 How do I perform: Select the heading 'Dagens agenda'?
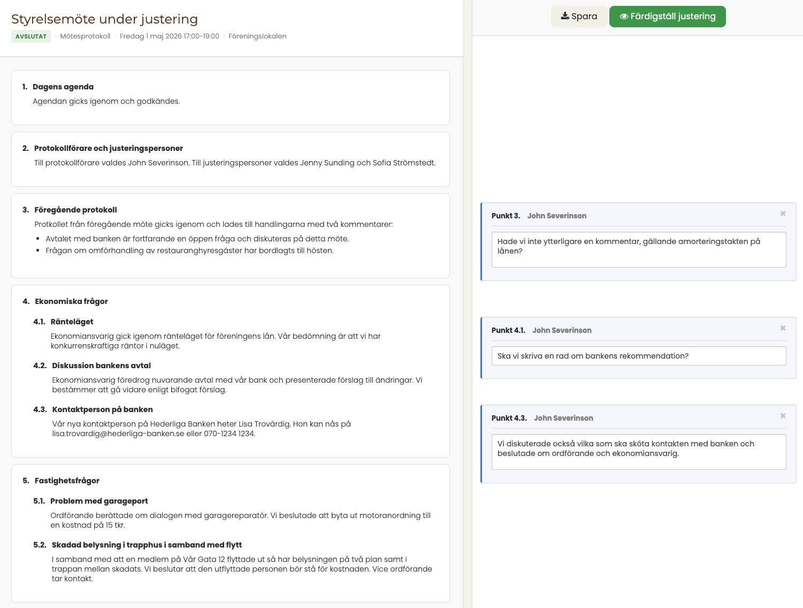63,87
